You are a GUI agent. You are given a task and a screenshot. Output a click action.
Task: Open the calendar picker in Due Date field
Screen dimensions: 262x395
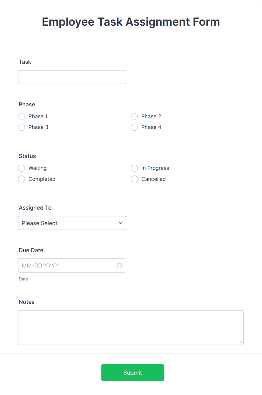pos(119,265)
